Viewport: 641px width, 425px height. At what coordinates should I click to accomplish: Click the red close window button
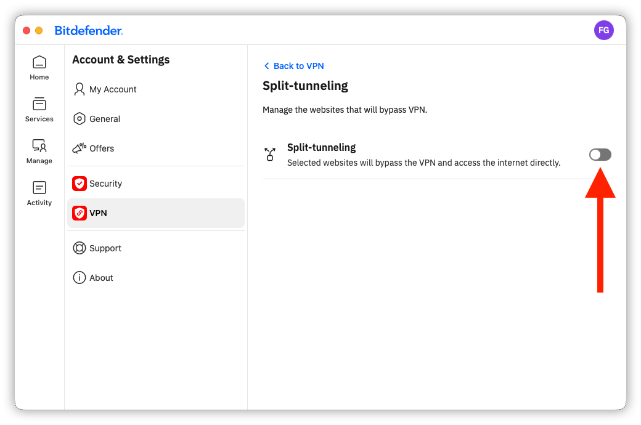pos(27,31)
